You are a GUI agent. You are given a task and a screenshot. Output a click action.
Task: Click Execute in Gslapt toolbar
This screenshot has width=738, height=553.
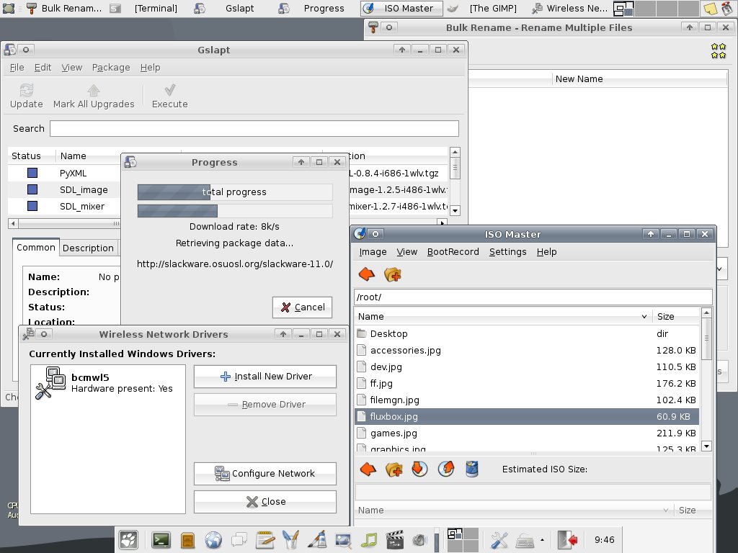click(x=170, y=96)
